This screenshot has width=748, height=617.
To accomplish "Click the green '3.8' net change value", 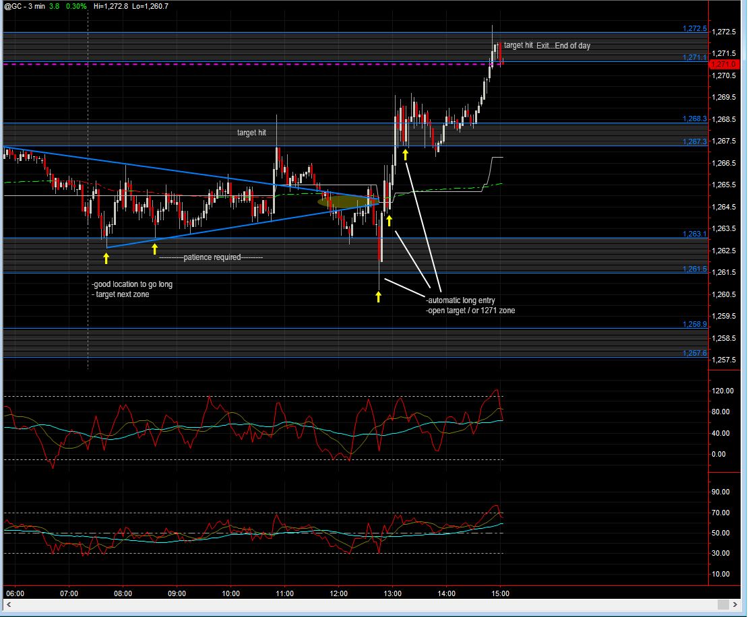I will click(x=55, y=6).
